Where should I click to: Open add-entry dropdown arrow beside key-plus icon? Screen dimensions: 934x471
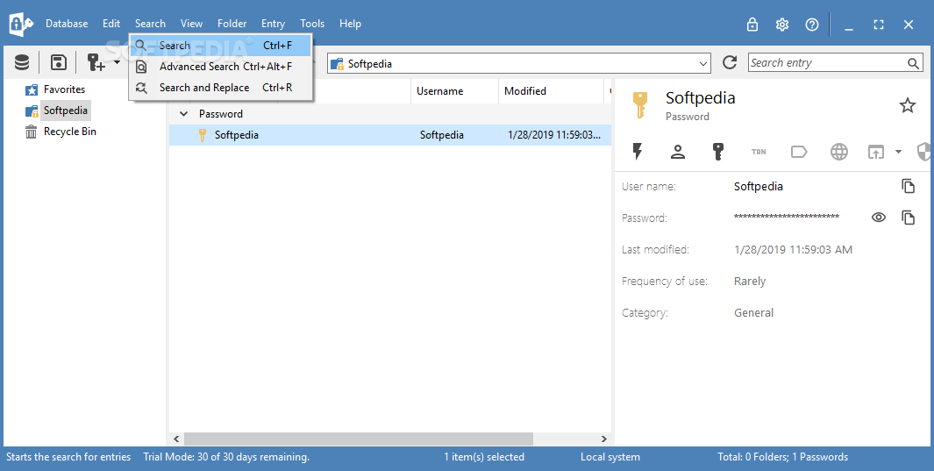118,62
